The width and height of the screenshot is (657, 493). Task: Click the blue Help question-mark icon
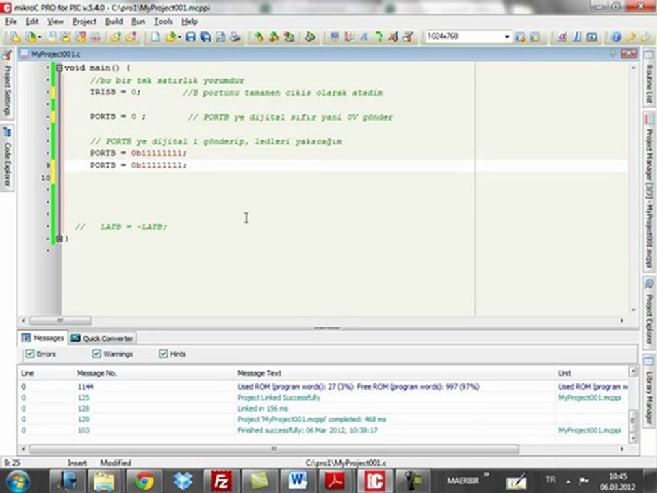(x=615, y=37)
